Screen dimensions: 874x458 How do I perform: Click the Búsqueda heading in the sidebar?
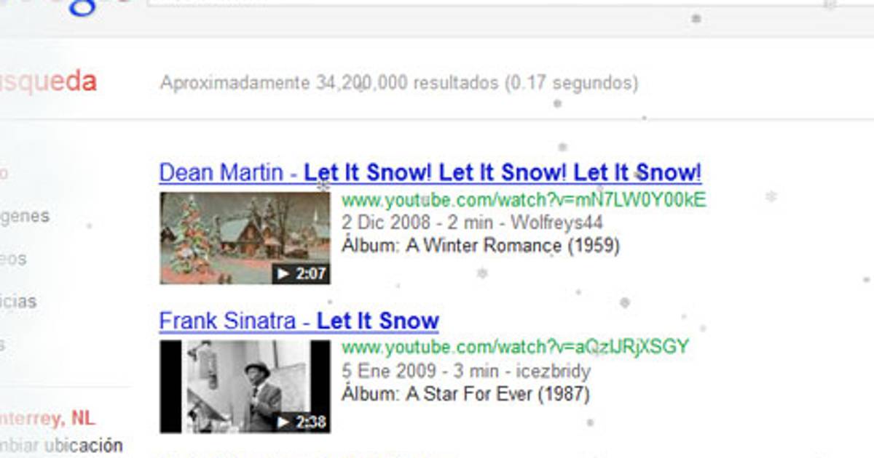[x=48, y=82]
